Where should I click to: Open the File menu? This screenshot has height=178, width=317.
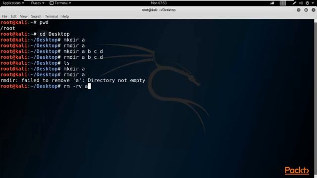[x=4, y=16]
